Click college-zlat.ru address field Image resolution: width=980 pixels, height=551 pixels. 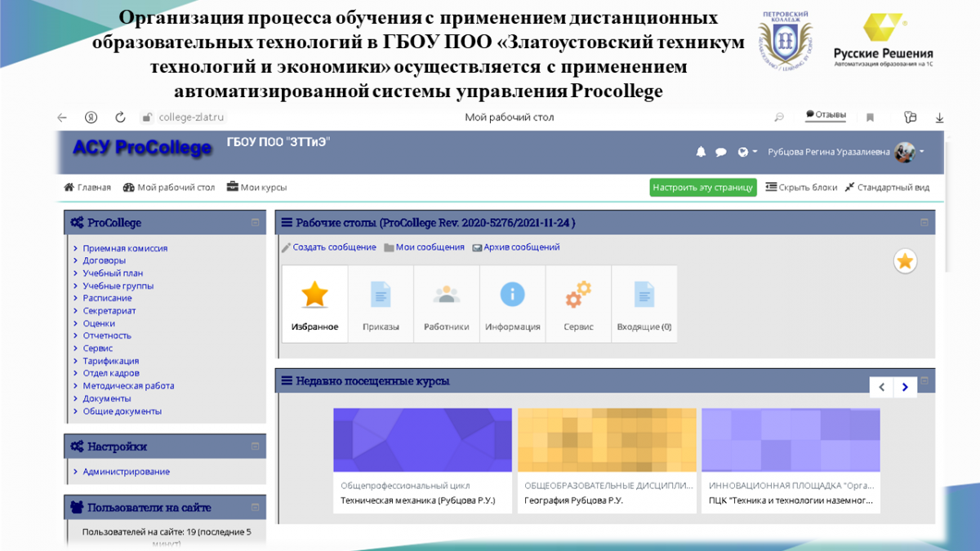coord(191,118)
